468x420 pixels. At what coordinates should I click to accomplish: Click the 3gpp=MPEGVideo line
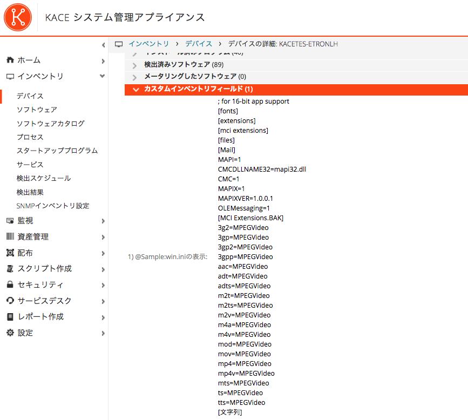click(245, 257)
